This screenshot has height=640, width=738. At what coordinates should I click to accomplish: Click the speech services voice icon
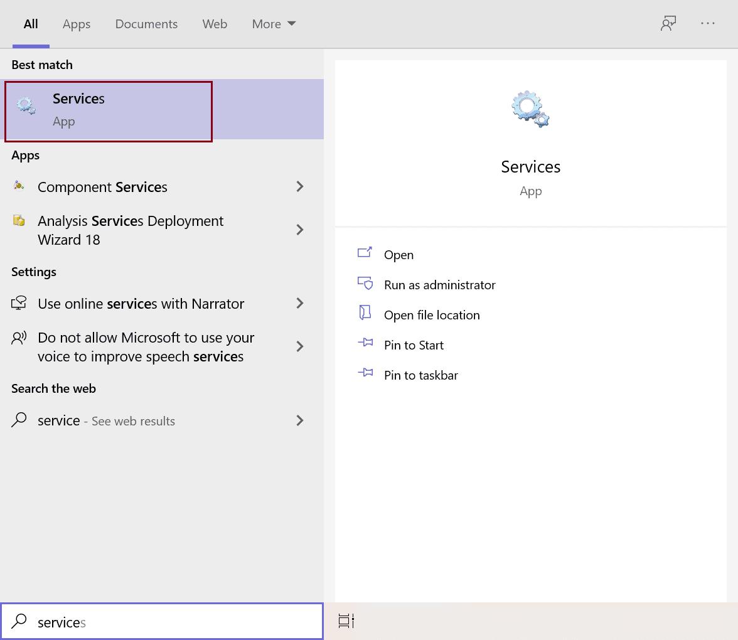[x=19, y=338]
